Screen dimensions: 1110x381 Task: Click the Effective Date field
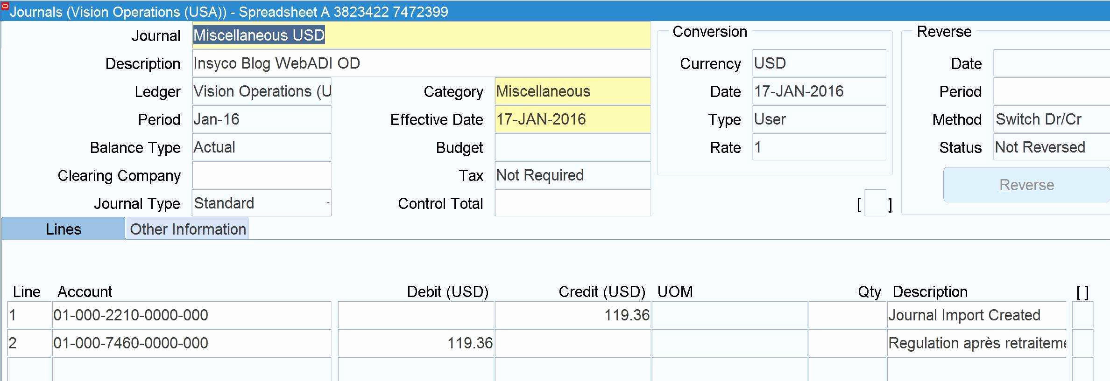click(x=572, y=119)
